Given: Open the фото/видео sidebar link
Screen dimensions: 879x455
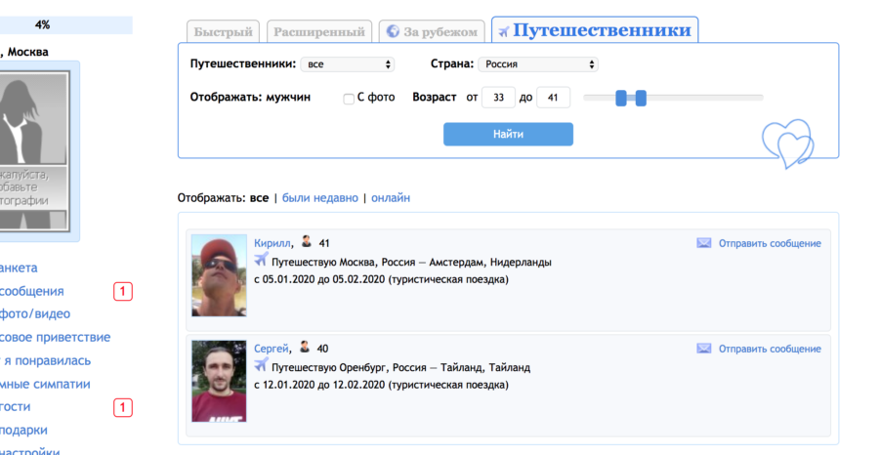Looking at the screenshot, I should tap(35, 313).
